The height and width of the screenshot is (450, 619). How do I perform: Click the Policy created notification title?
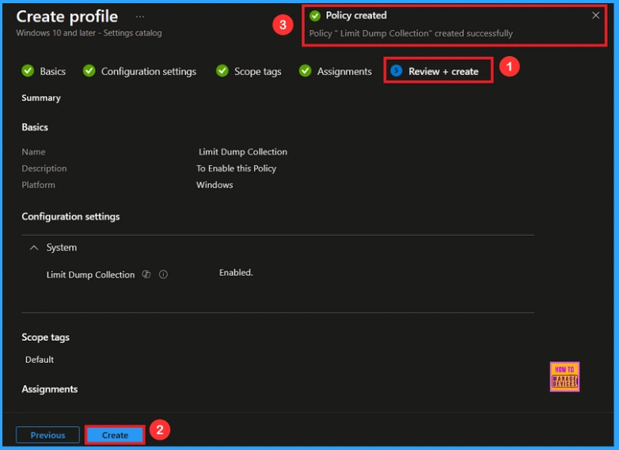pos(355,15)
